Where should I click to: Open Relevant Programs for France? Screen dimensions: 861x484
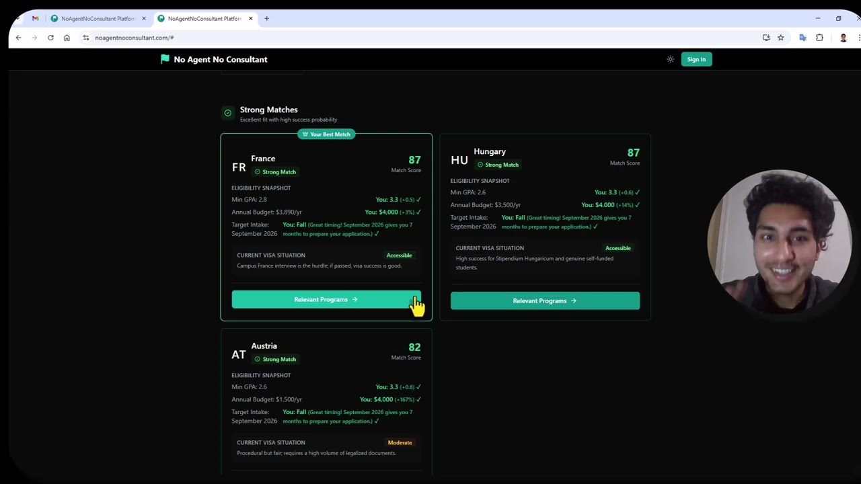326,300
